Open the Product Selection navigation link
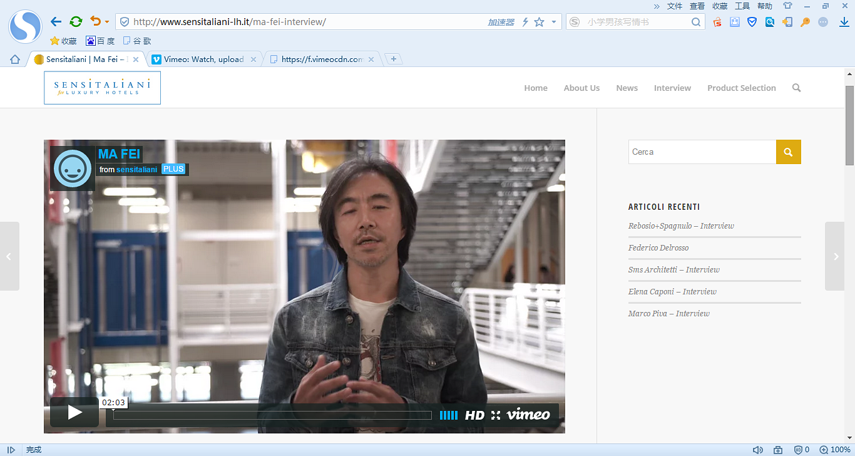Screen dimensions: 855x456 point(742,88)
